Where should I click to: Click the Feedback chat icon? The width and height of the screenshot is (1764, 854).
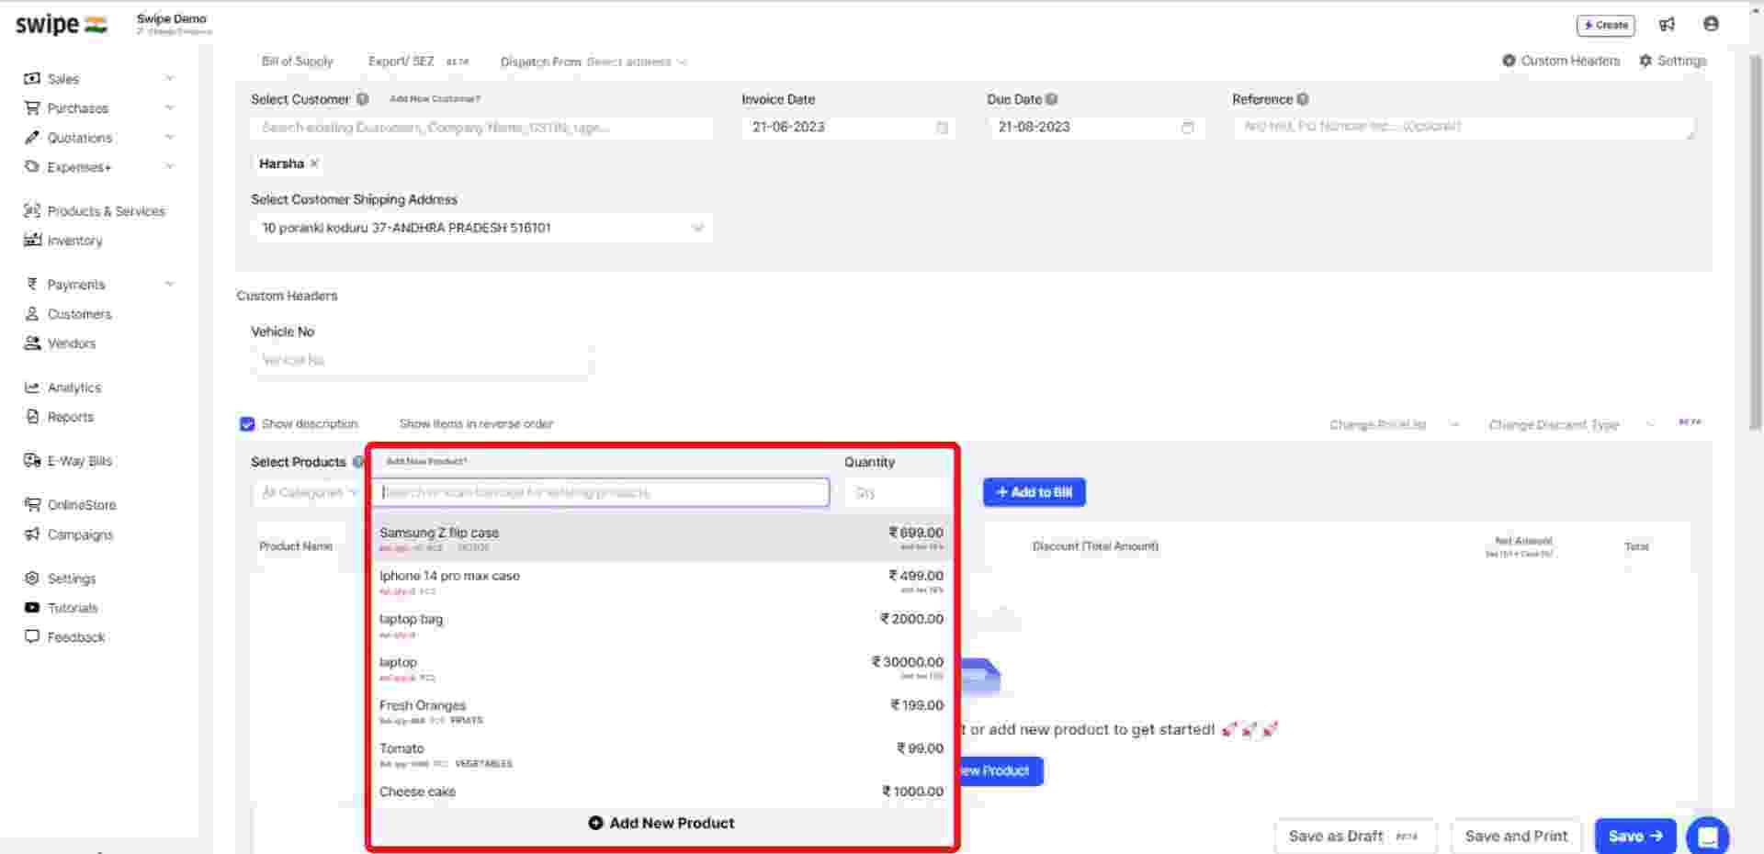click(32, 637)
